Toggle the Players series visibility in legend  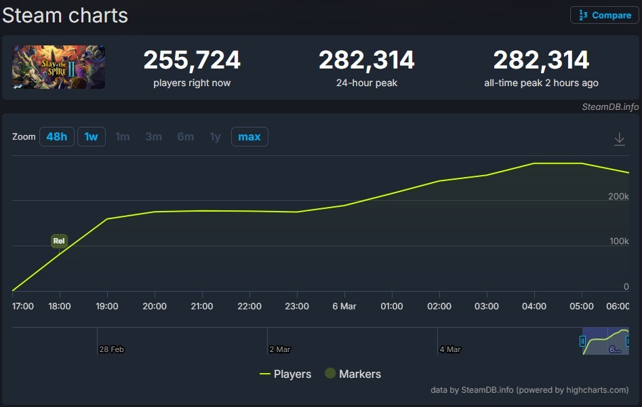click(x=288, y=374)
